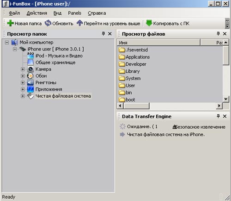Viewport: 231px width, 201px height.
Task: Select the Общее хранилище label
Action: point(55,63)
